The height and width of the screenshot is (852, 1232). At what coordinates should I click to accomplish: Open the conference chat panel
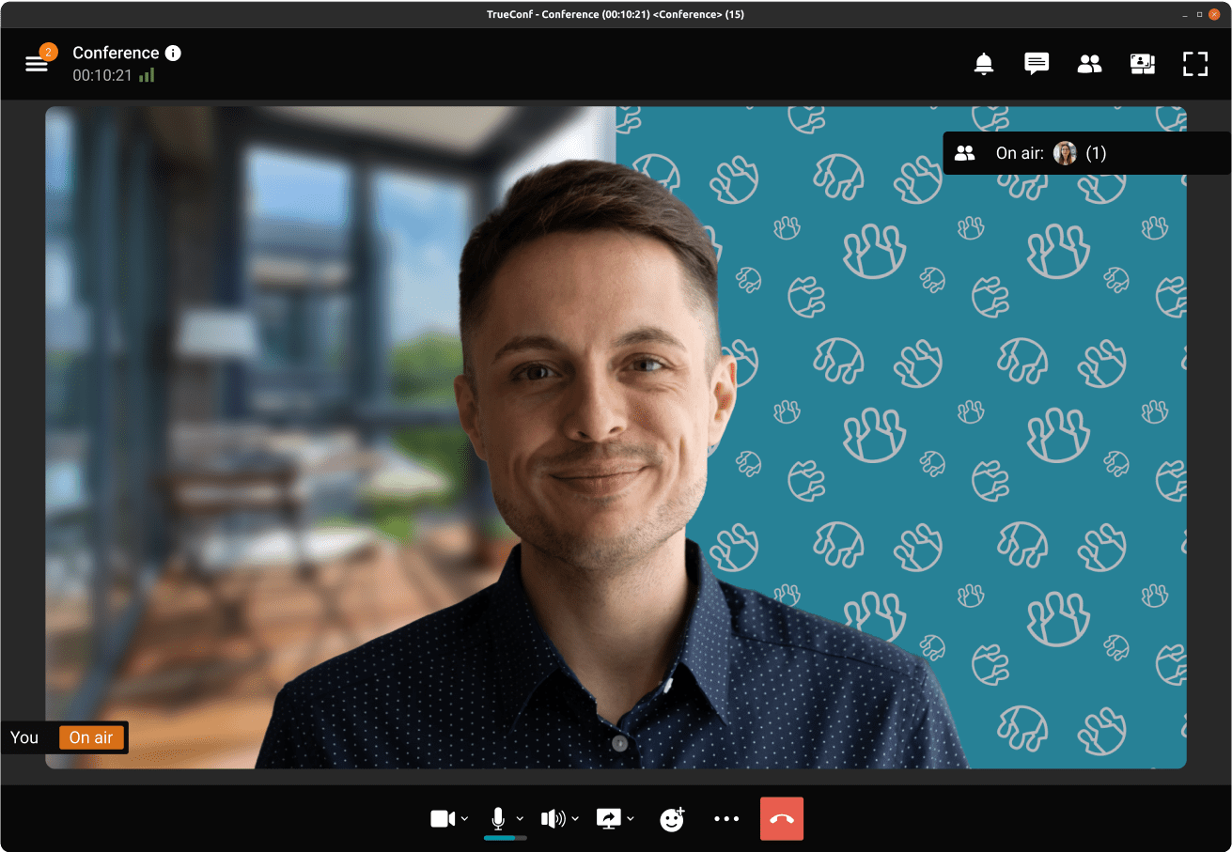(1036, 64)
